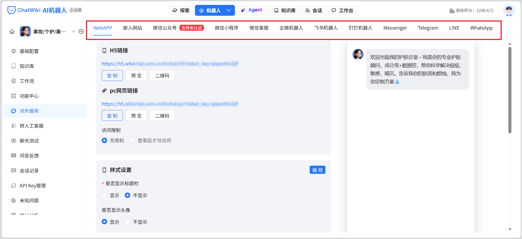
Task: Click the 知识库 sidebar icon
Action: click(x=14, y=66)
